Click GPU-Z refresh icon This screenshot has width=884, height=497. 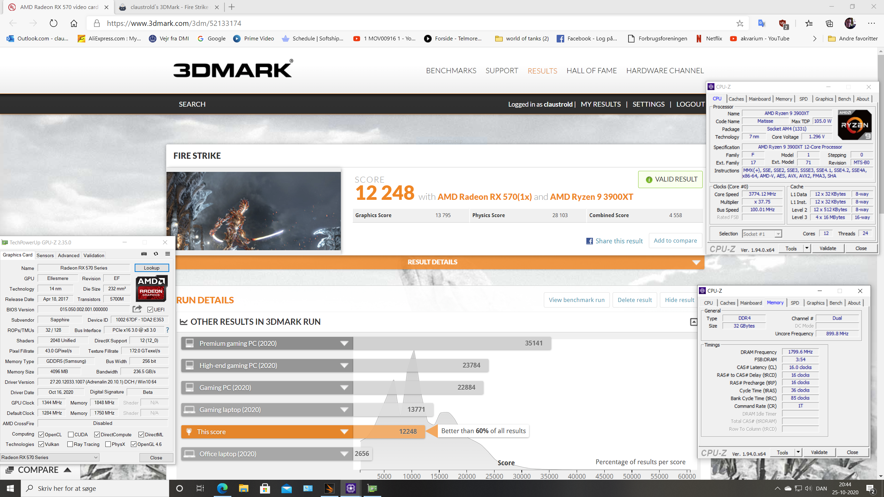156,254
